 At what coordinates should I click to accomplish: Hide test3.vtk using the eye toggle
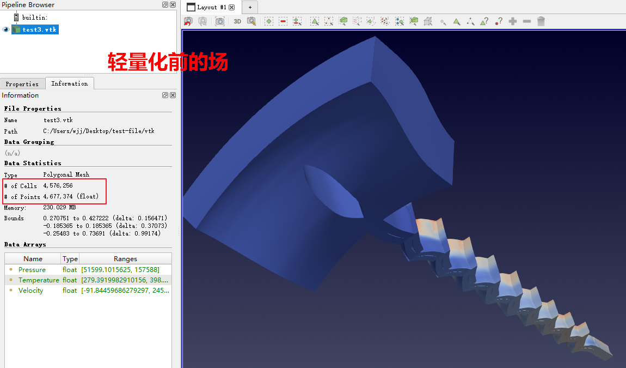click(x=6, y=29)
